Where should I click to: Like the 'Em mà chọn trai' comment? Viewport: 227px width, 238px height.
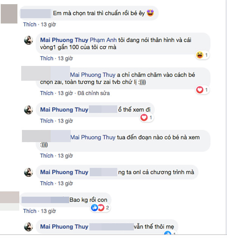[x=30, y=24]
